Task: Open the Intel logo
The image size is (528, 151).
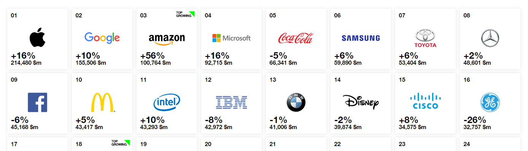Action: (167, 102)
